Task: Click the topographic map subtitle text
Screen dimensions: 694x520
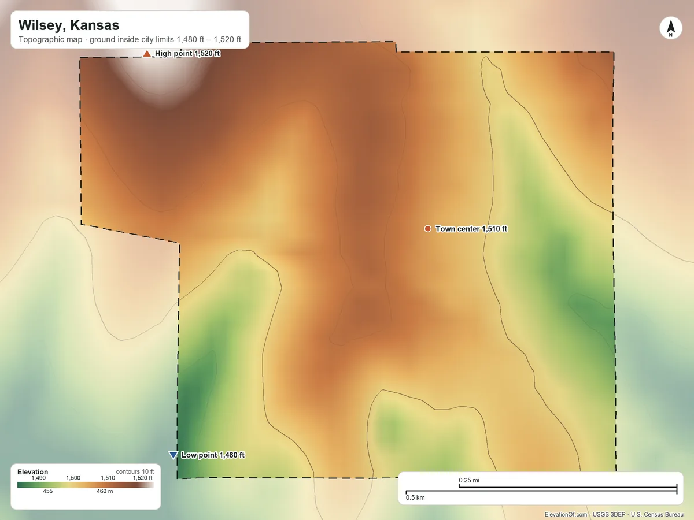Action: tap(130, 41)
